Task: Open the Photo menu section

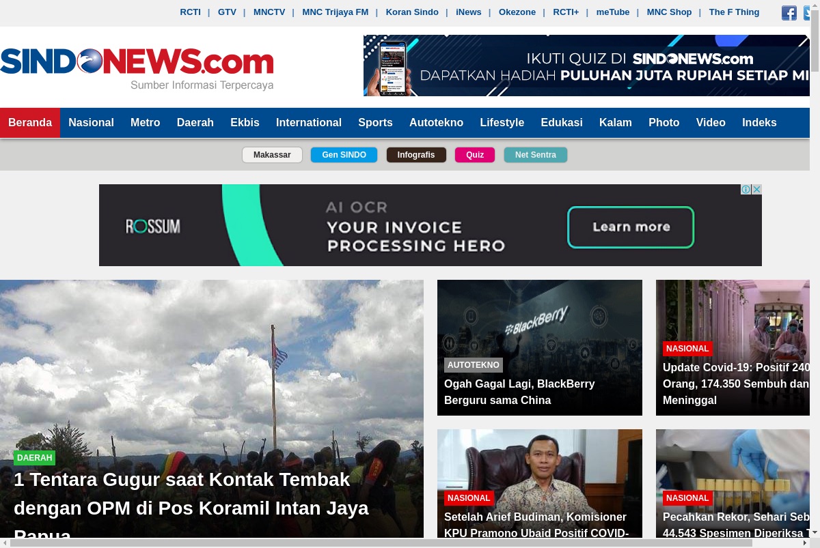Action: 664,123
